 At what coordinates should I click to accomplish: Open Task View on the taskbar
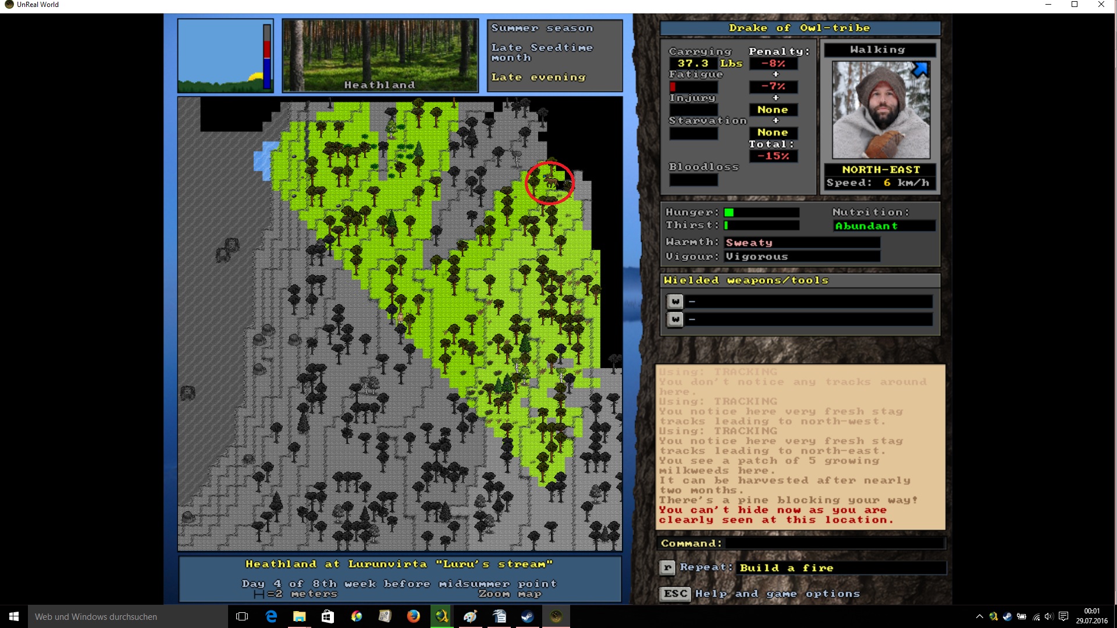[242, 616]
